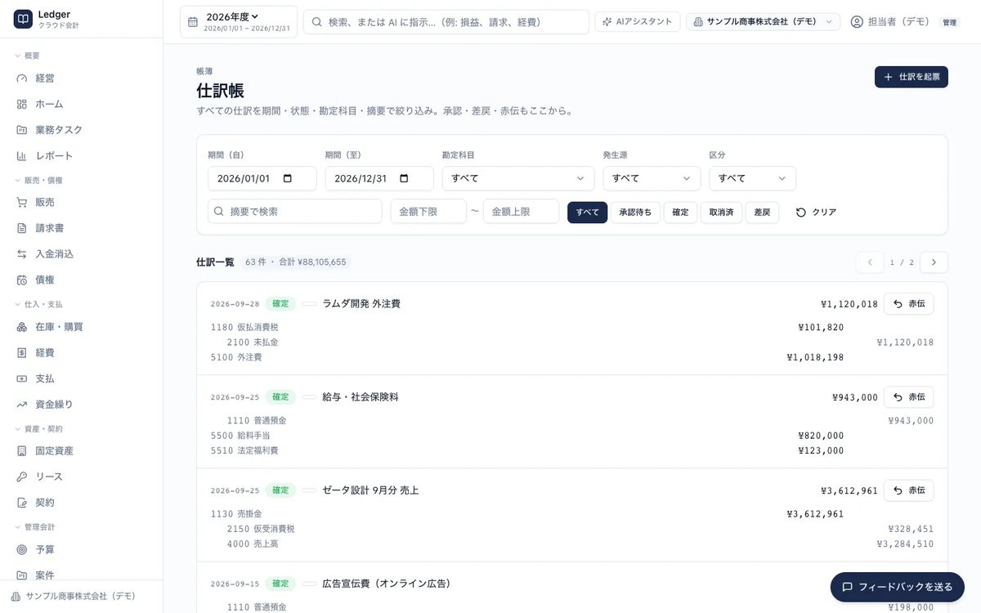Filter entries by 取消済 status
The image size is (981, 613).
point(721,213)
